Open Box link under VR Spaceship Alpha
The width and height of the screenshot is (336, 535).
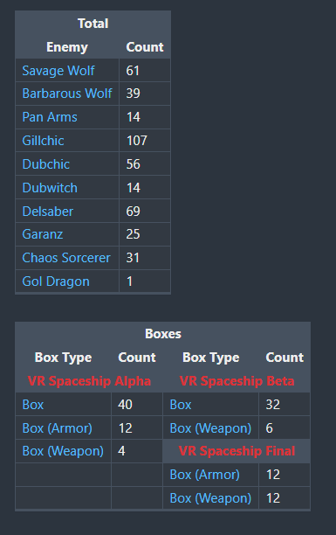coord(33,405)
